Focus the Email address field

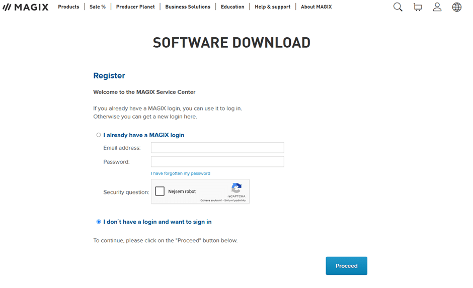tap(217, 148)
